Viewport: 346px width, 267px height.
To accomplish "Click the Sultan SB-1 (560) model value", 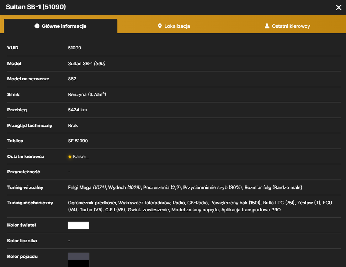I will (86, 63).
